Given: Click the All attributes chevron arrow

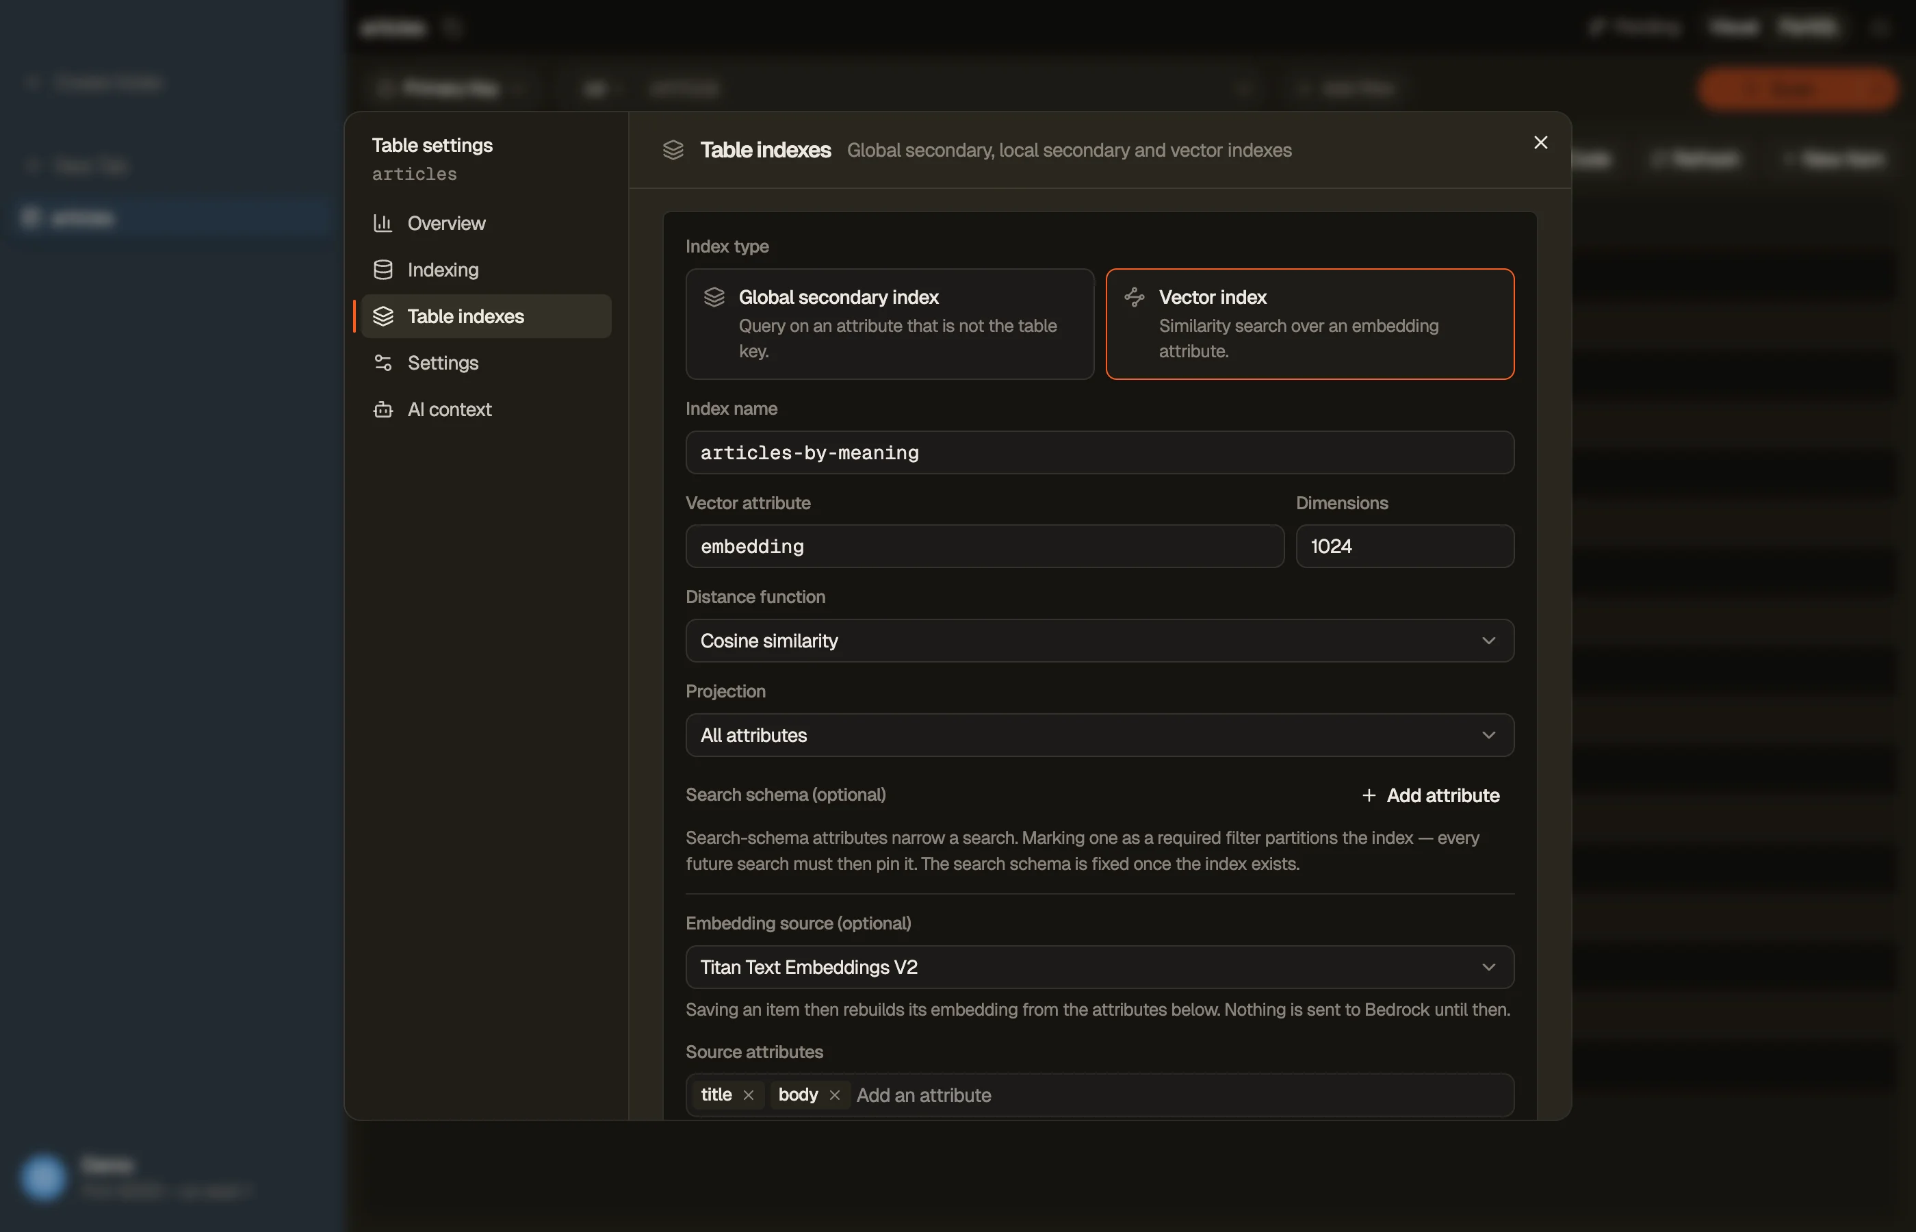Looking at the screenshot, I should pos(1488,735).
